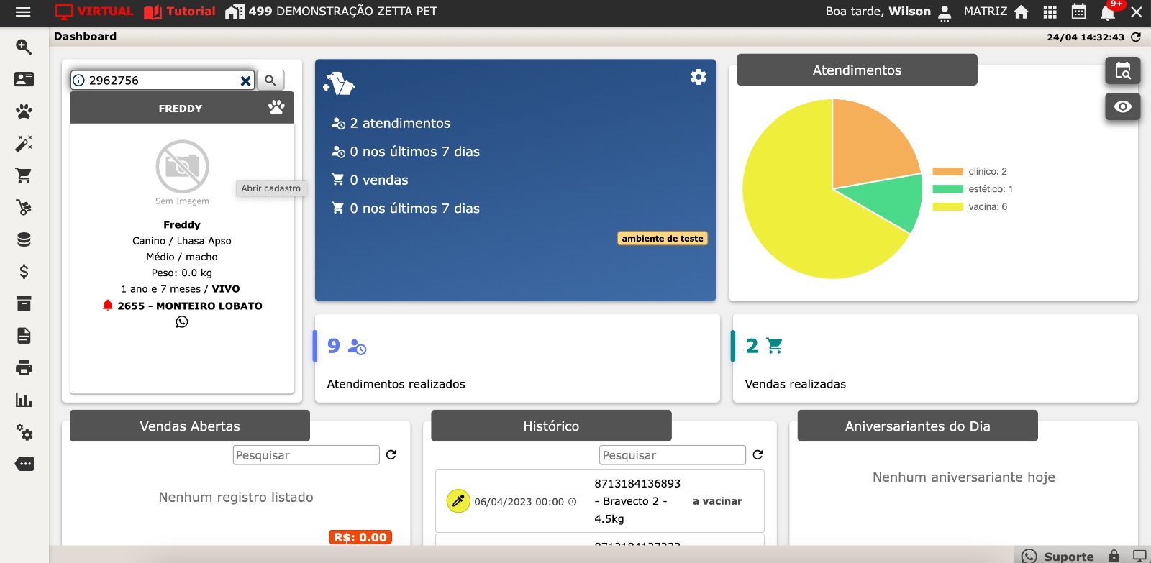Open the apps grid launcher
The width and height of the screenshot is (1151, 563).
click(1050, 12)
